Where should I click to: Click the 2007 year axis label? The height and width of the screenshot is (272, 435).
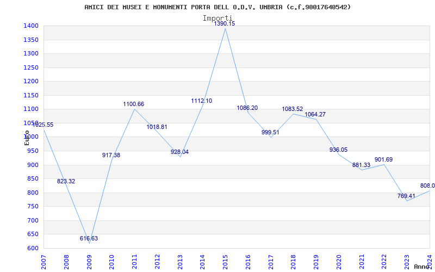point(43,262)
